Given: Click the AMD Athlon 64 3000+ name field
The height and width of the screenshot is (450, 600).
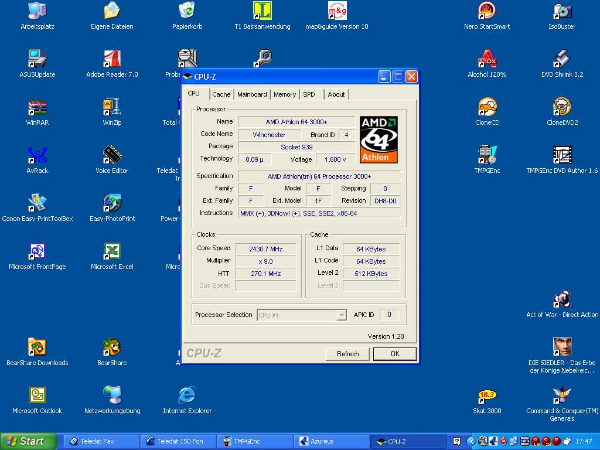Looking at the screenshot, I should tap(296, 122).
